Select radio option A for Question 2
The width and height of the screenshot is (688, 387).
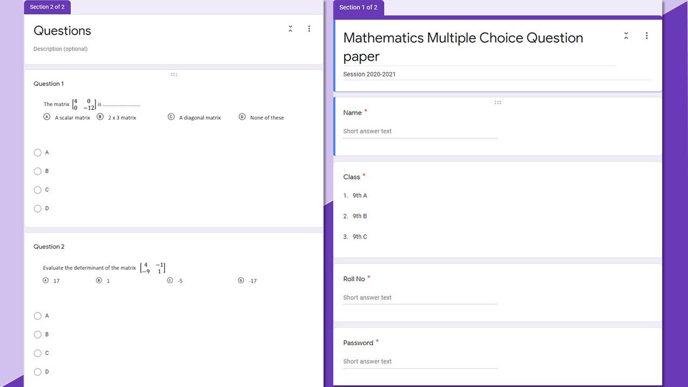[38, 316]
